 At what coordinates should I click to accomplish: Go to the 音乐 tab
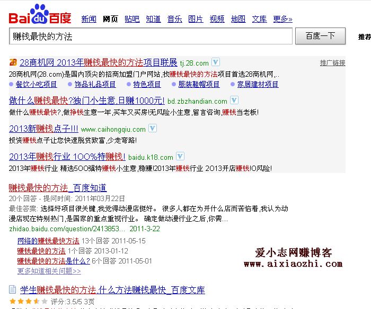pyautogui.click(x=174, y=19)
